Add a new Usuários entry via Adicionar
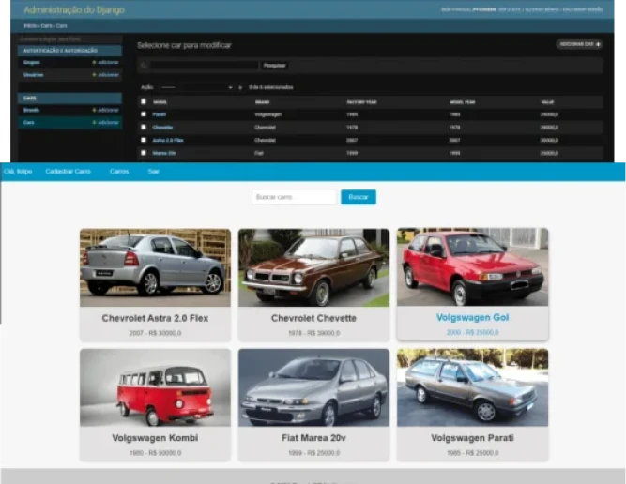This screenshot has height=484, width=626. point(105,75)
